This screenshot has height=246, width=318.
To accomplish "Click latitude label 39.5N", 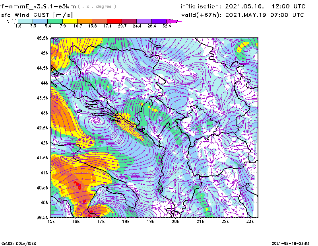I will pos(43,217).
